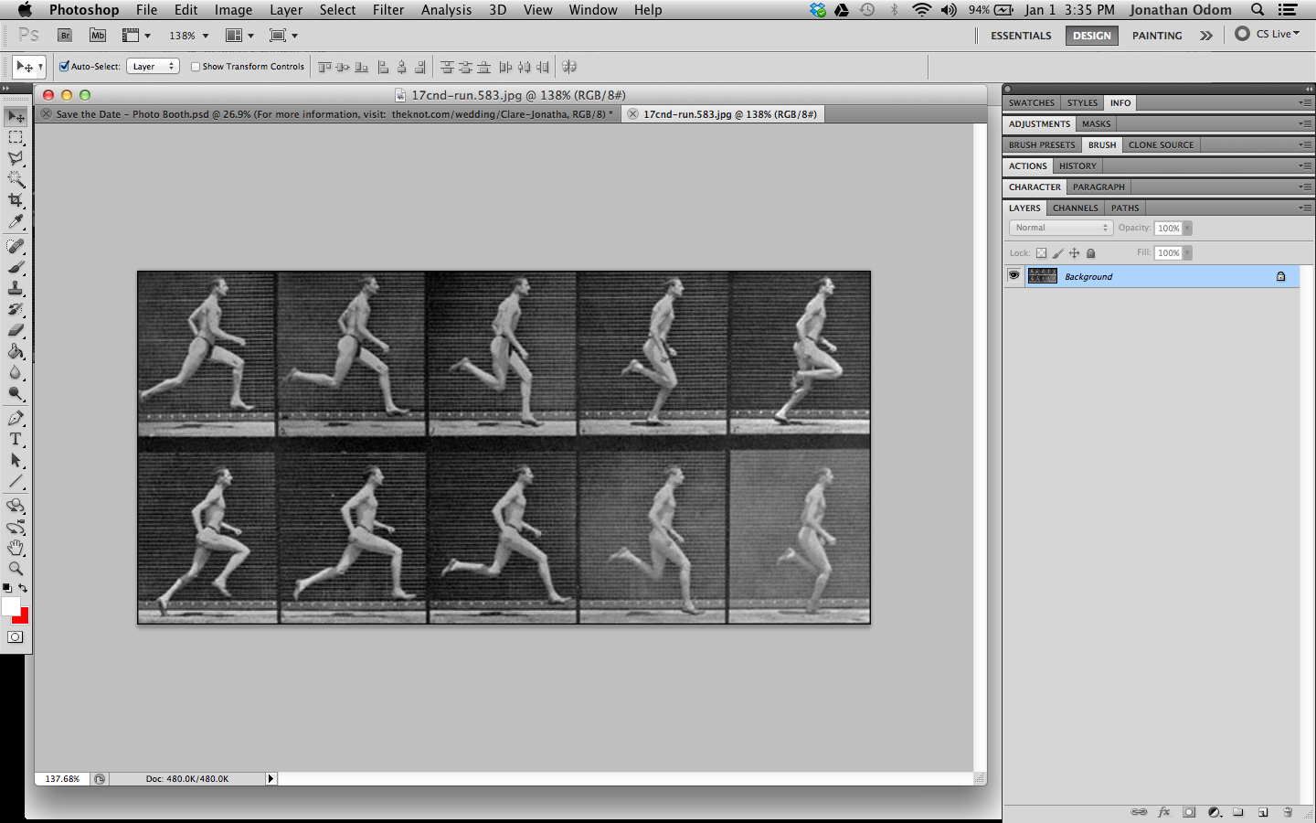Grab the Hand tool

(x=16, y=548)
